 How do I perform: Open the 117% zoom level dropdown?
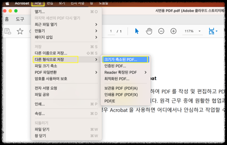click(x=192, y=31)
